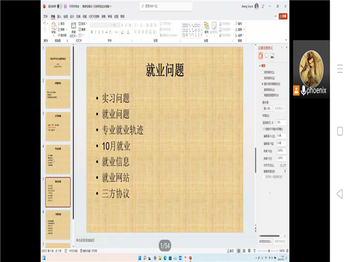The width and height of the screenshot is (350, 262).
Task: Collapse the Fill section in format pane
Action: 261,65
